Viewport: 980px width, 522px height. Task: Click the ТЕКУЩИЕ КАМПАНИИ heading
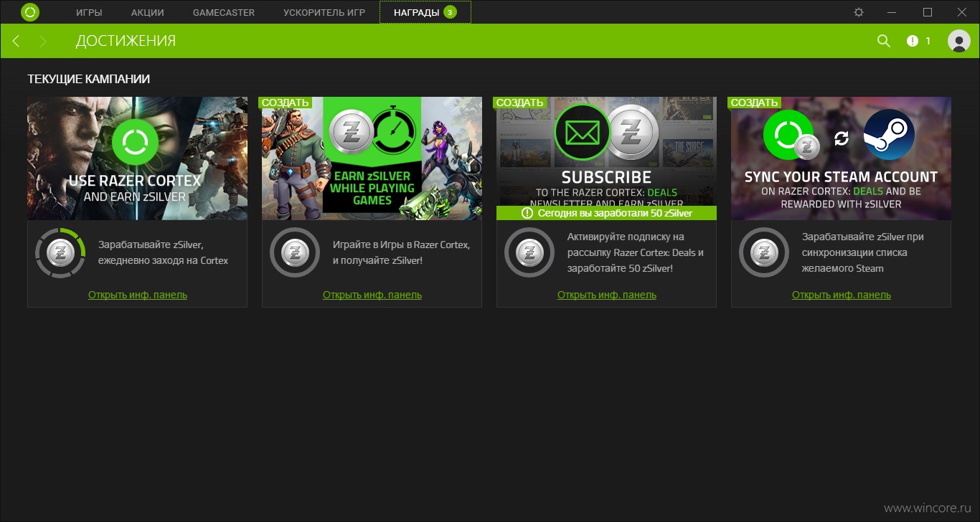click(x=89, y=79)
